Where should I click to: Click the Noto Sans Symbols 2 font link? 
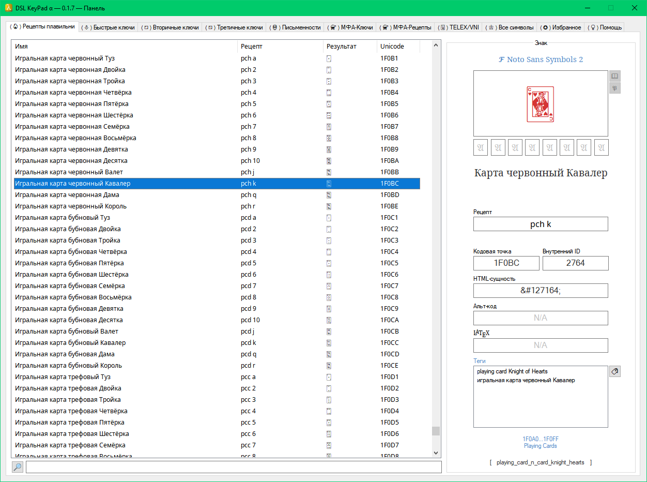(x=541, y=59)
